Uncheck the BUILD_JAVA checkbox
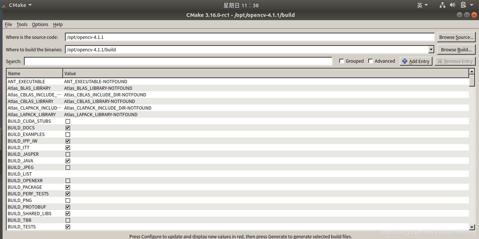 (68, 161)
